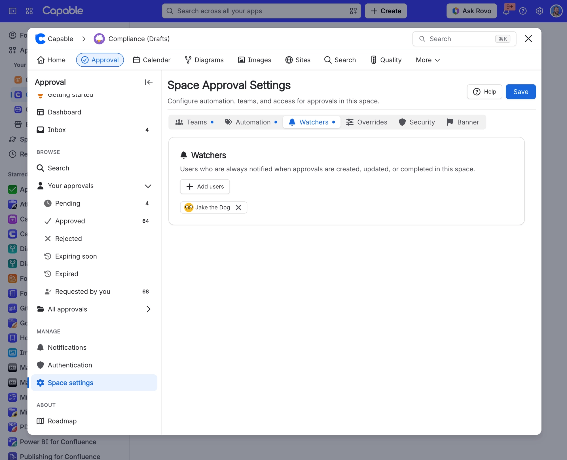Open the Calendar navigation item
The image size is (567, 460).
pos(152,60)
